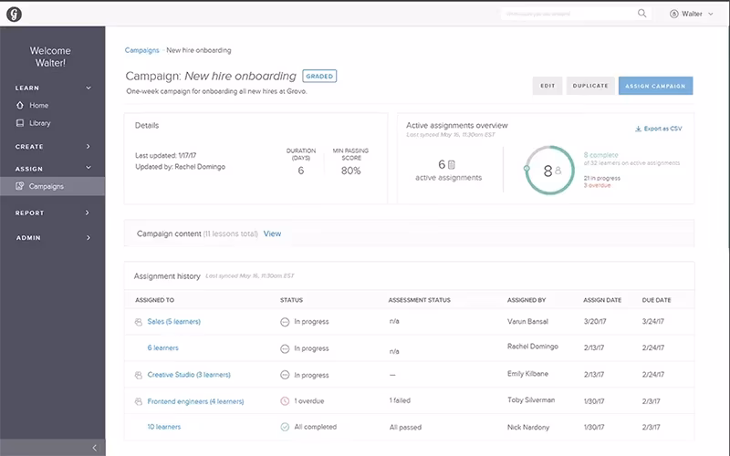Click the search magnifier icon
This screenshot has width=730, height=456.
click(x=642, y=14)
